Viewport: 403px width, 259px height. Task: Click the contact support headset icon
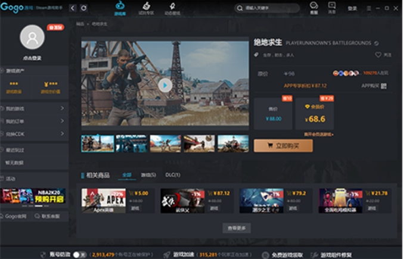click(38, 216)
